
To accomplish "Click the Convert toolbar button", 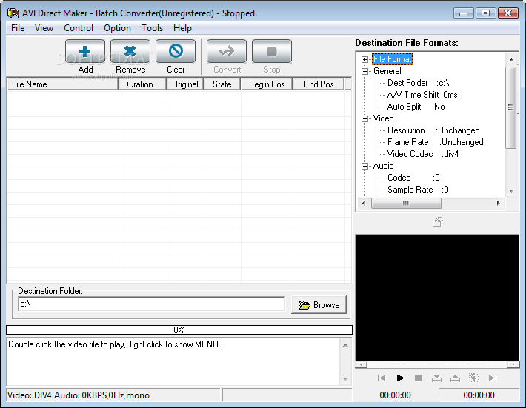I will [227, 51].
